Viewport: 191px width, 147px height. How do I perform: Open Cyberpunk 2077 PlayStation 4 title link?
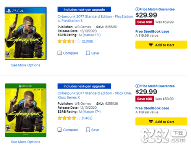(x=95, y=19)
